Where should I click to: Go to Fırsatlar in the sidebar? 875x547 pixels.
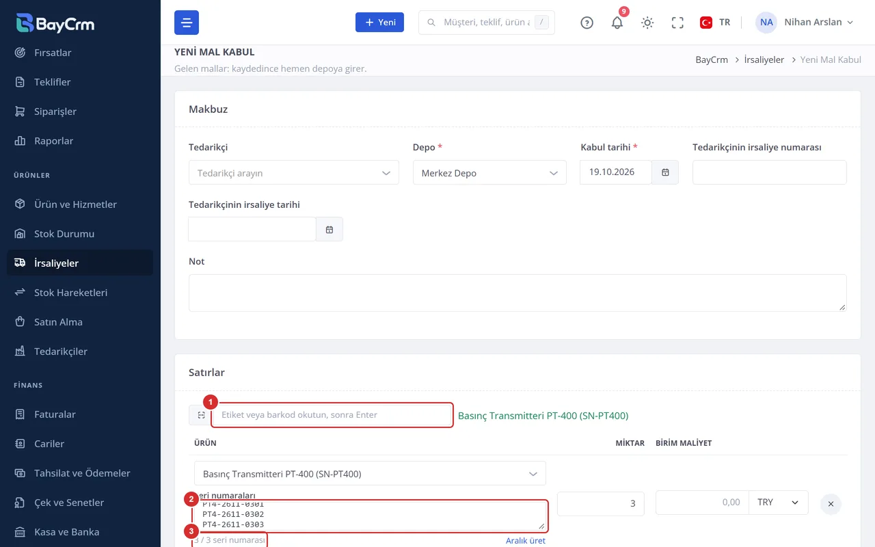pos(80,53)
